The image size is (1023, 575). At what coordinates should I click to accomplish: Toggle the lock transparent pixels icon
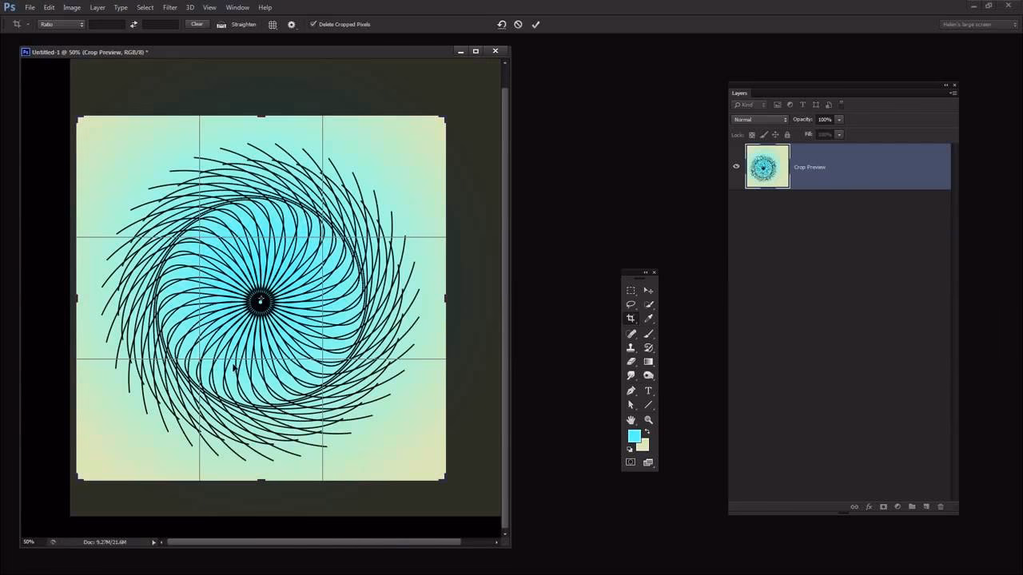750,134
